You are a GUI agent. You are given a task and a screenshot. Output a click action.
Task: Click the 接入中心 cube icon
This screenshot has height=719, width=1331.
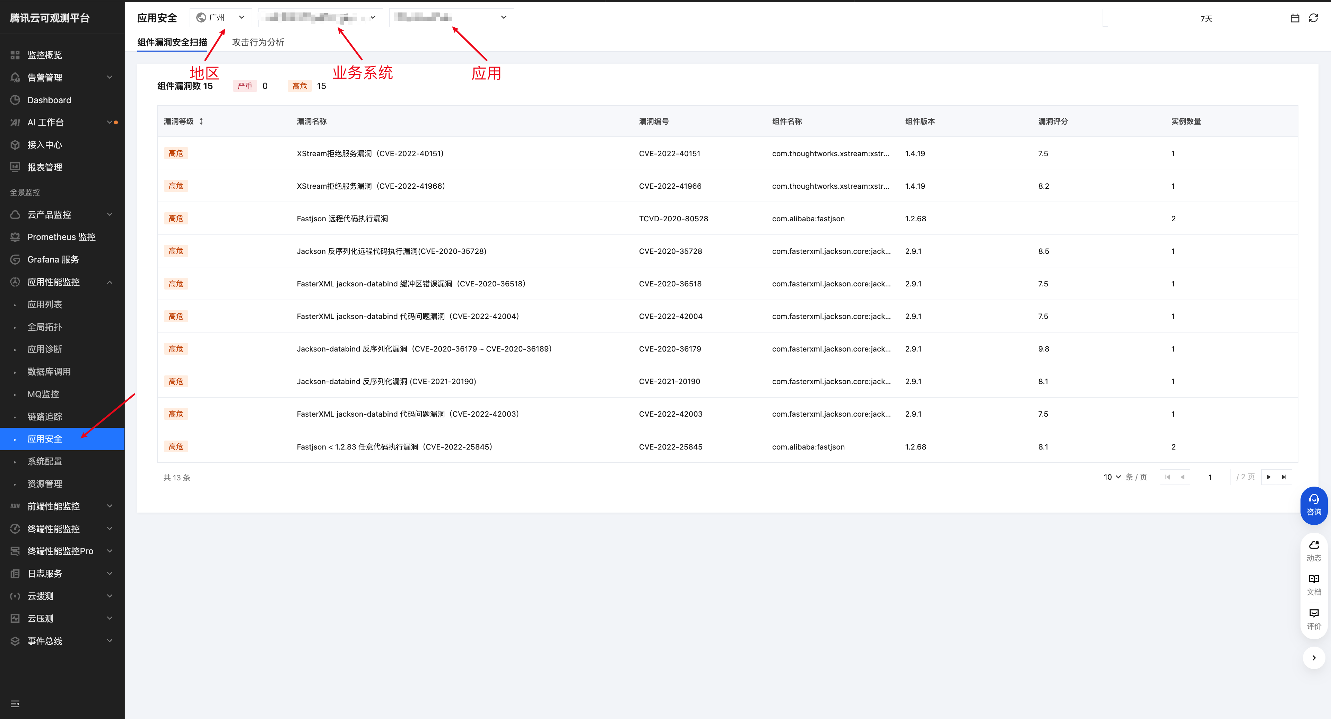(15, 144)
